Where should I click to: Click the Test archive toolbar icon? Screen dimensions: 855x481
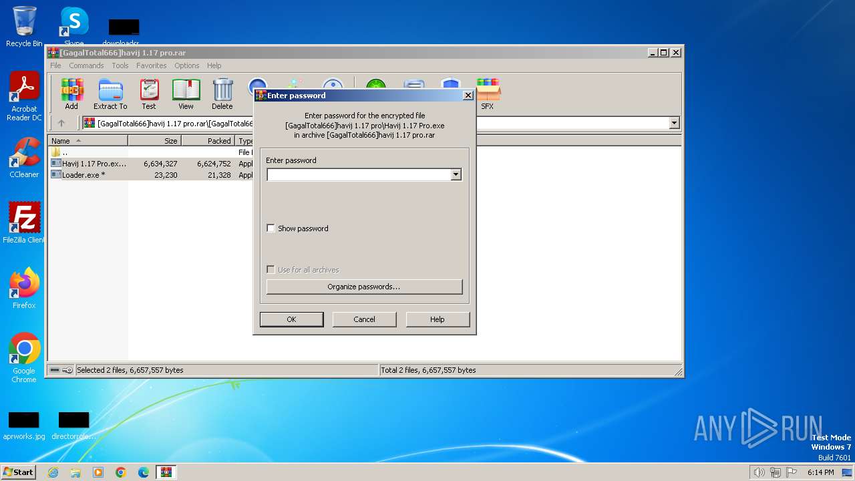148,94
